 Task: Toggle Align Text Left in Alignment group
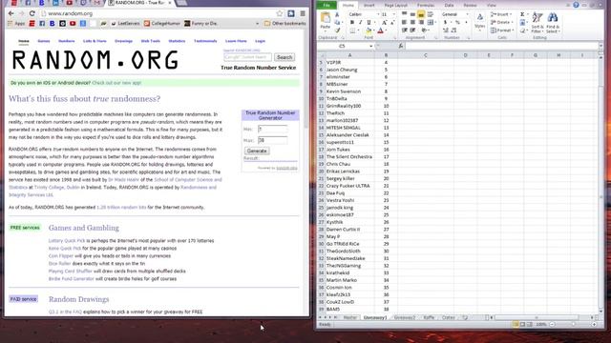pos(404,22)
